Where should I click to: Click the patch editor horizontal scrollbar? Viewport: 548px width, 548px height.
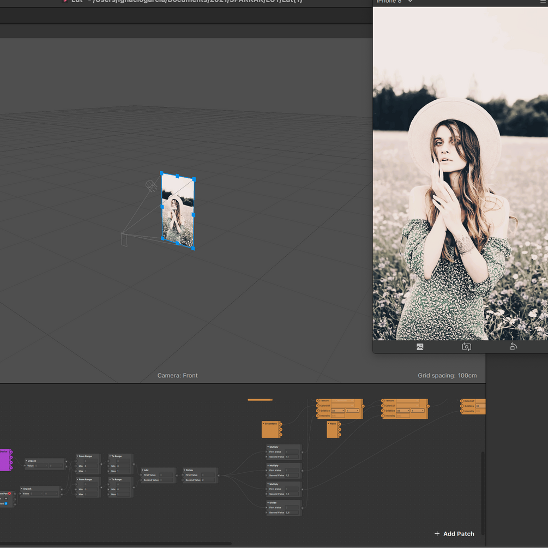tap(116, 544)
